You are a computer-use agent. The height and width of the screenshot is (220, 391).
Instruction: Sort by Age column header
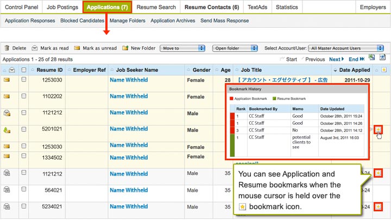point(225,70)
